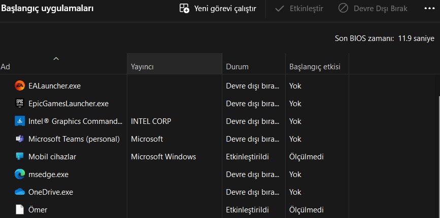Click the Intel Graphics Command icon
Viewport: 440px width, 218px height.
(x=20, y=121)
